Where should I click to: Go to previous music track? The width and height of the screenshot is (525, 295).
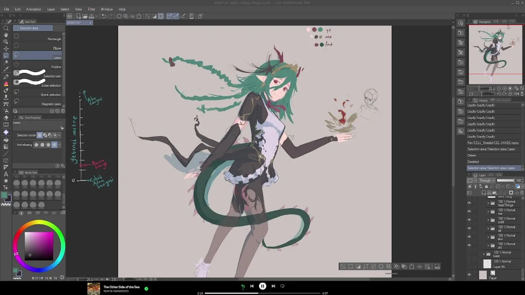click(252, 286)
